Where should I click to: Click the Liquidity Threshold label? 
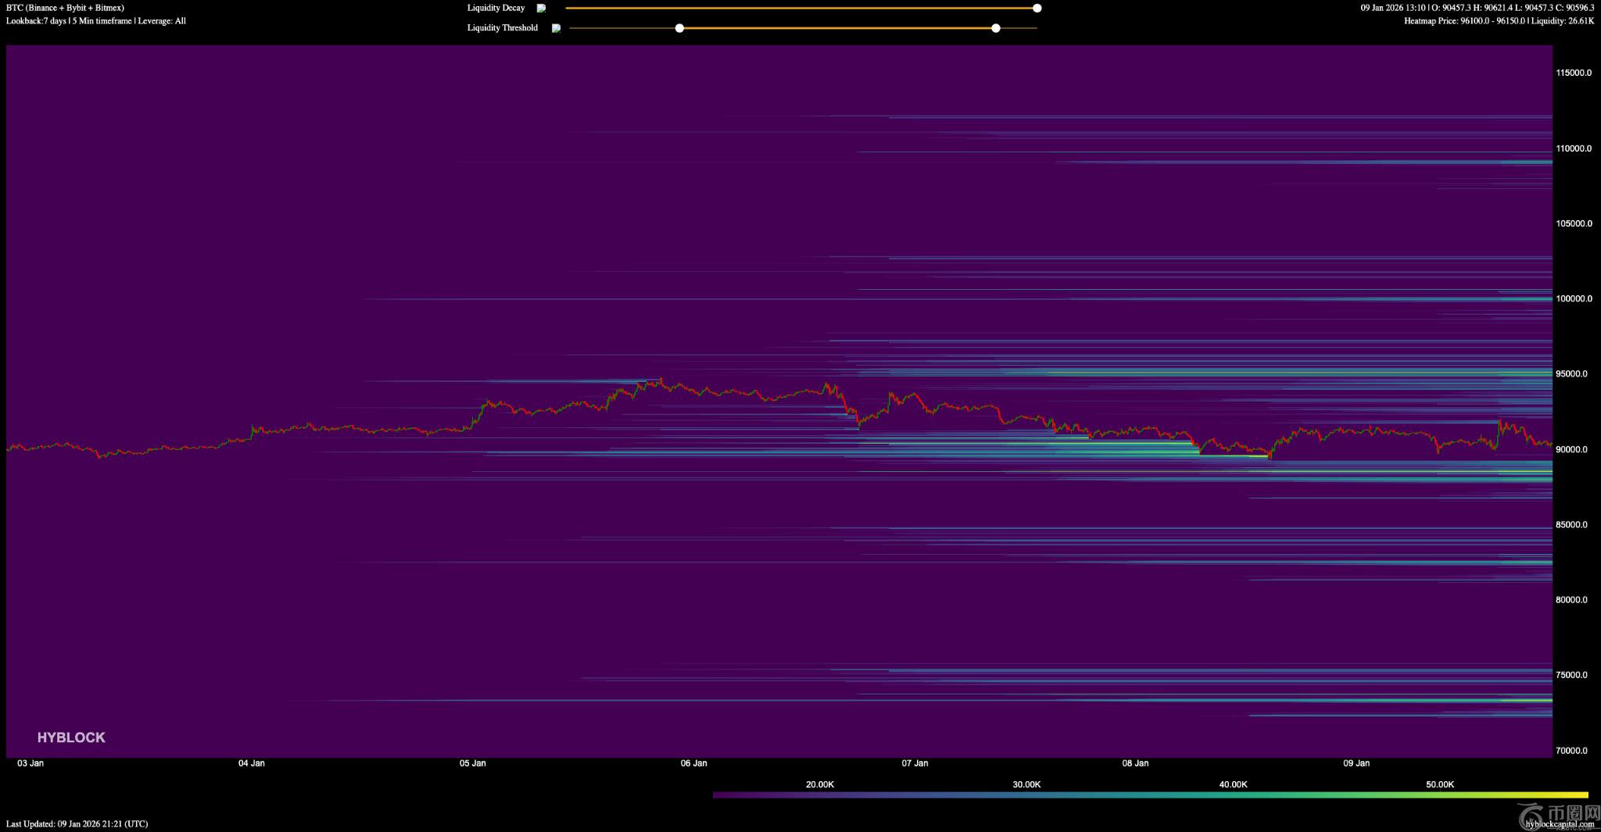pyautogui.click(x=502, y=28)
